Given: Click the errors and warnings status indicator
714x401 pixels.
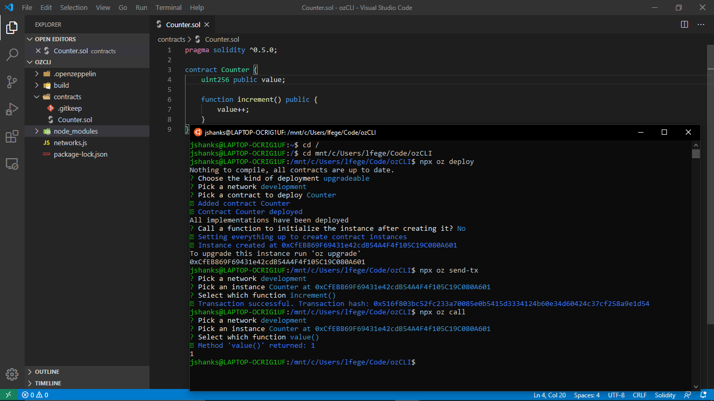Looking at the screenshot, I should [34, 395].
